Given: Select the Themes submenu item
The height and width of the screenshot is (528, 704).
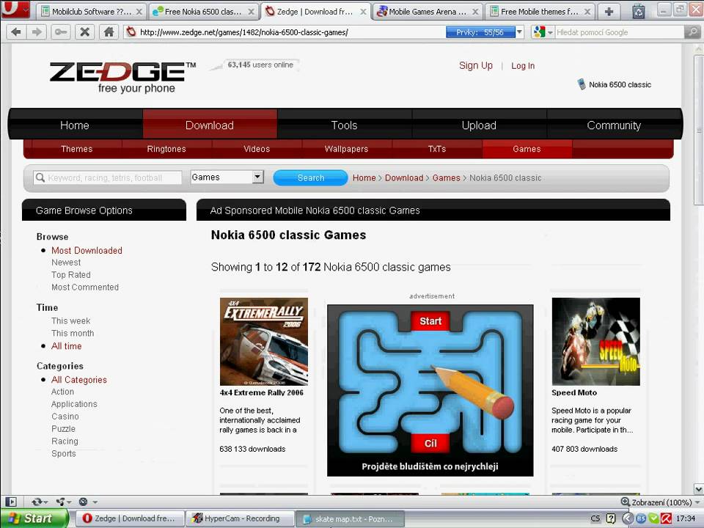Looking at the screenshot, I should (x=77, y=149).
